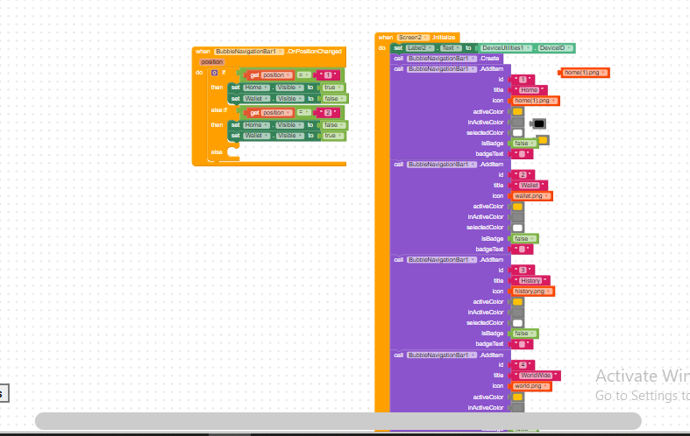
Task: Click empty badgeText string of Home item
Action: tap(522, 154)
